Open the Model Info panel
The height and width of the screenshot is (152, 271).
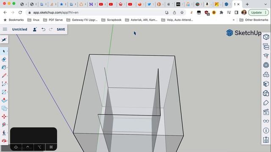pyautogui.click(x=266, y=130)
